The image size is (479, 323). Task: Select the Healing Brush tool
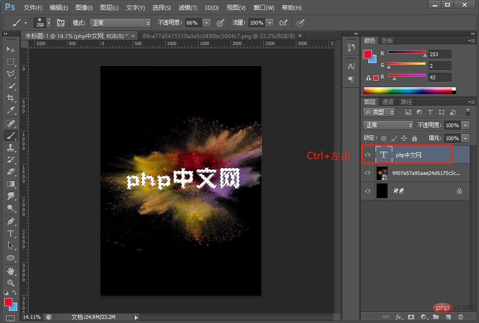tap(11, 123)
